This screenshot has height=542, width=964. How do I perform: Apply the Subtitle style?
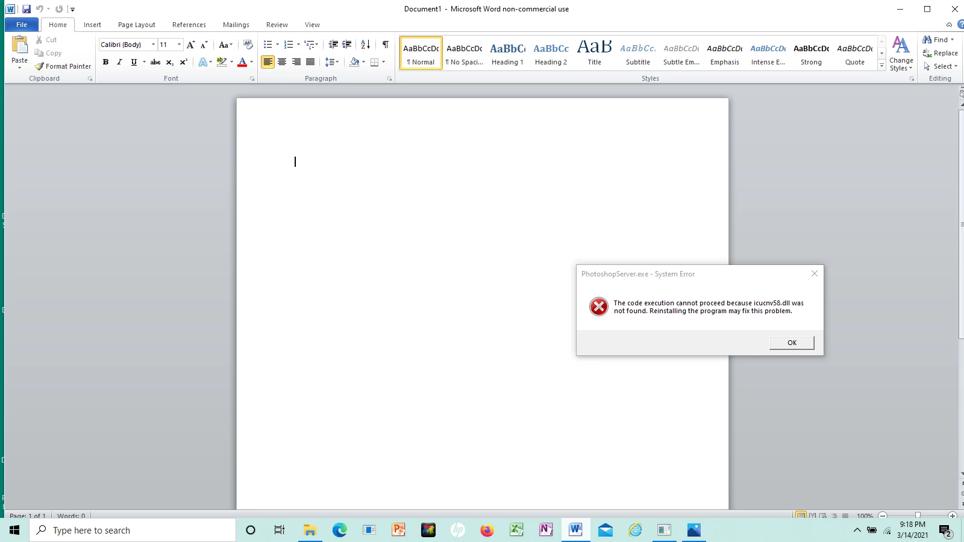637,53
